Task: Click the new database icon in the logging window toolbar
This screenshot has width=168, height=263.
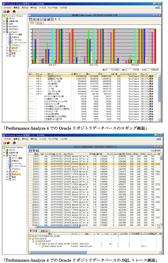Action: click(5, 12)
